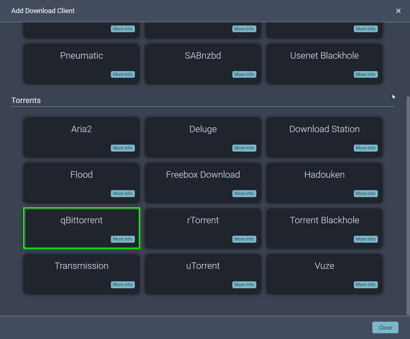The width and height of the screenshot is (410, 339).
Task: View More Info for Hadouken
Action: click(366, 193)
